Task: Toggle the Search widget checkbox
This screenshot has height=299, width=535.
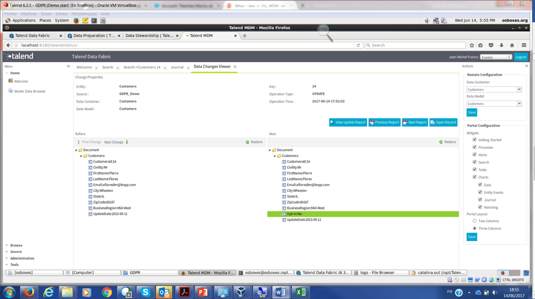Action: tap(475, 162)
